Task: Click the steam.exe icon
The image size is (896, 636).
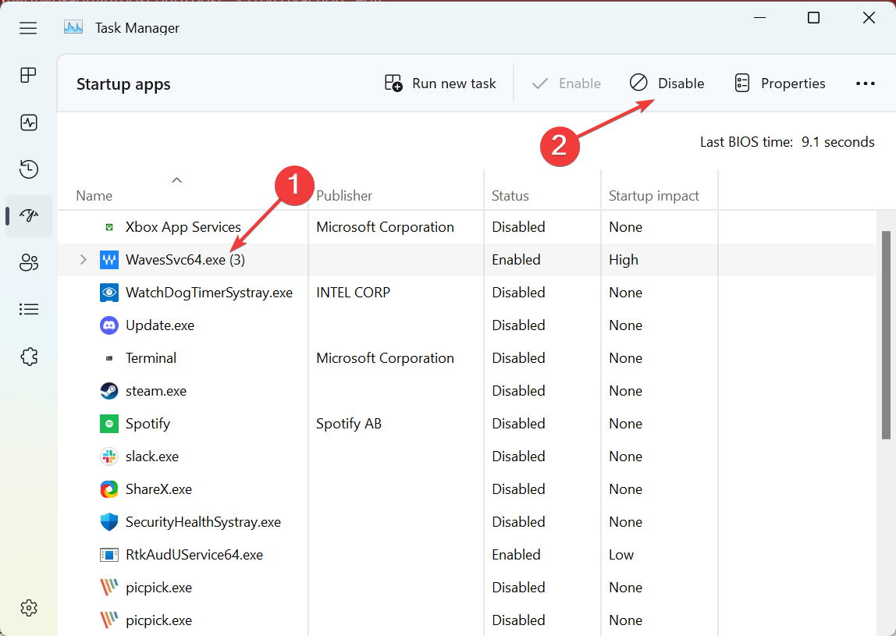Action: 109,391
